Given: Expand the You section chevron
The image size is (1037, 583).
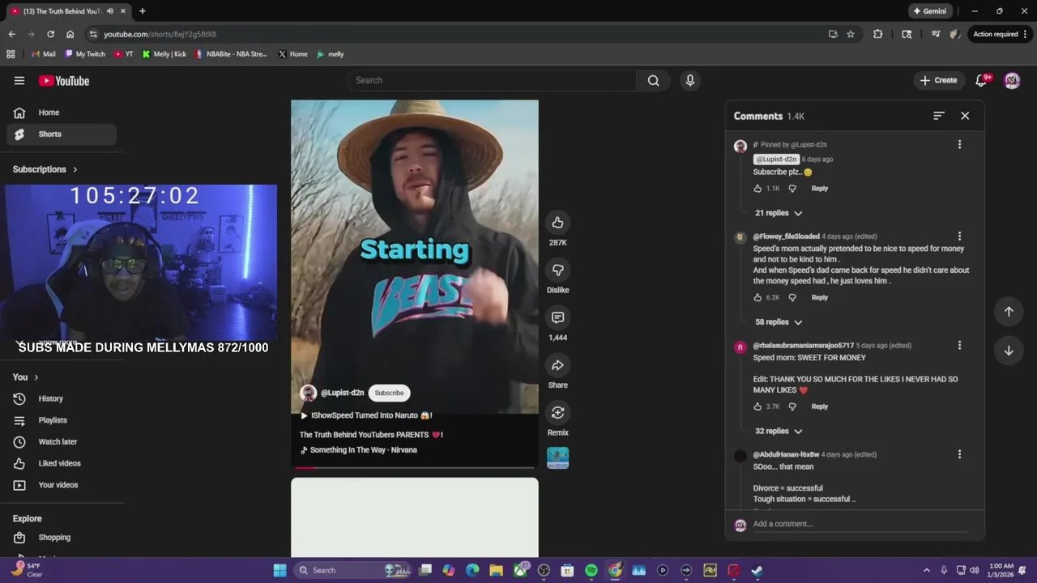Looking at the screenshot, I should click(x=36, y=377).
